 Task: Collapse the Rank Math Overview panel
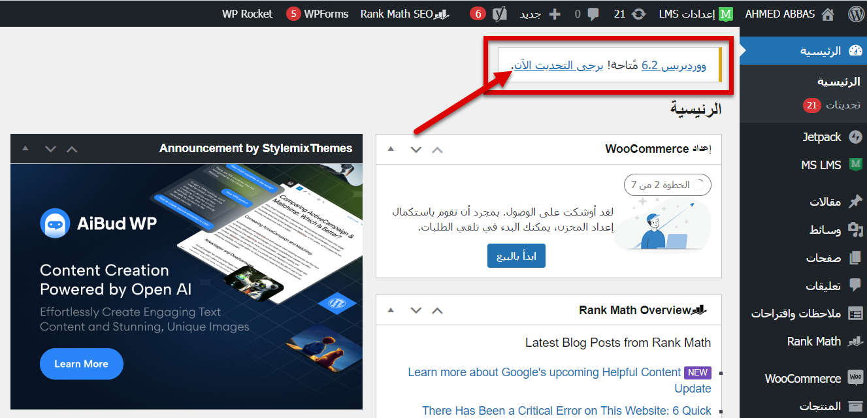[391, 310]
